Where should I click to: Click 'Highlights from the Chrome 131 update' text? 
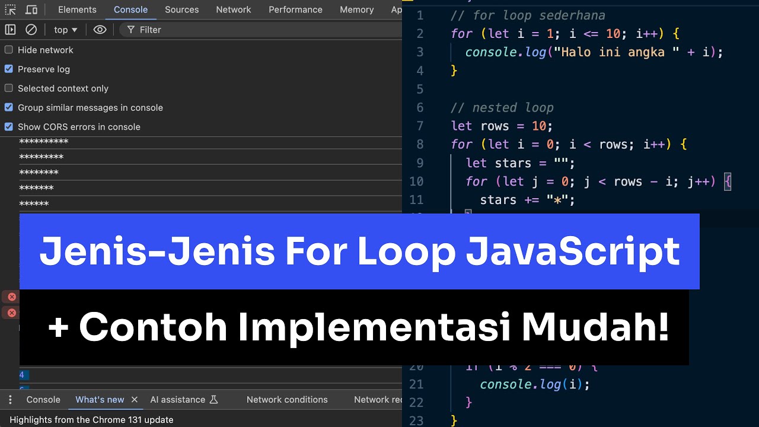click(91, 420)
